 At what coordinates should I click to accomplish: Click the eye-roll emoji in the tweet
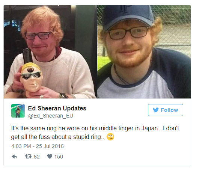pyautogui.click(x=110, y=137)
